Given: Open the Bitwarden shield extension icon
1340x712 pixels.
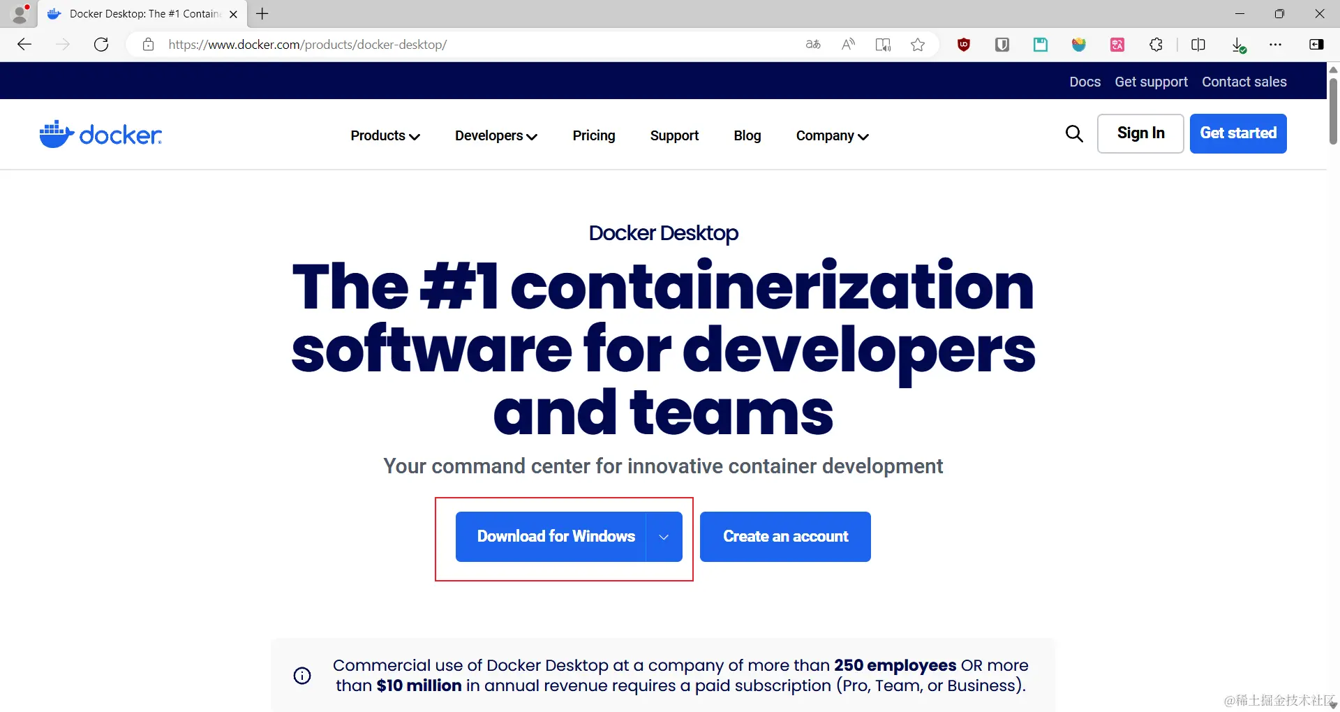Looking at the screenshot, I should (1002, 45).
